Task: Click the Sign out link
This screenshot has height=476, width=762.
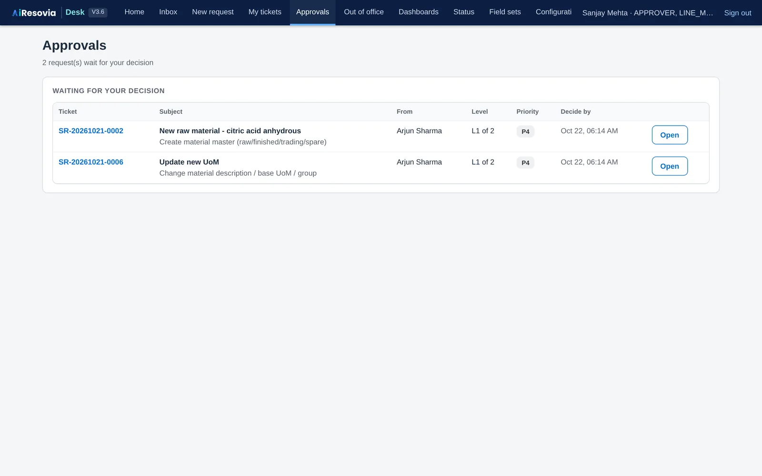Action: click(738, 13)
